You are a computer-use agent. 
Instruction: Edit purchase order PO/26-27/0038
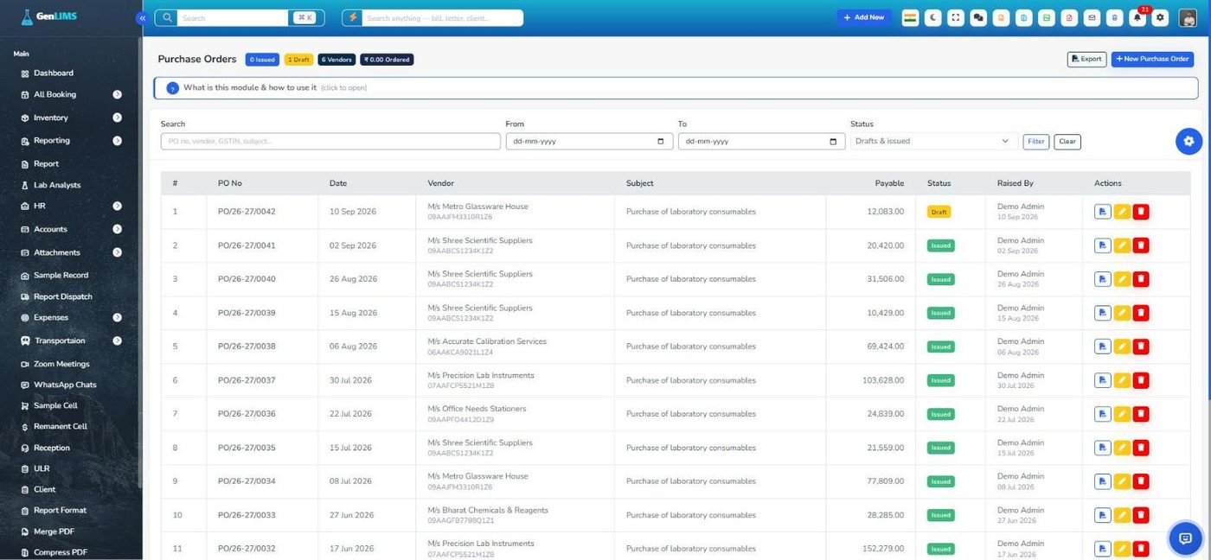1122,347
